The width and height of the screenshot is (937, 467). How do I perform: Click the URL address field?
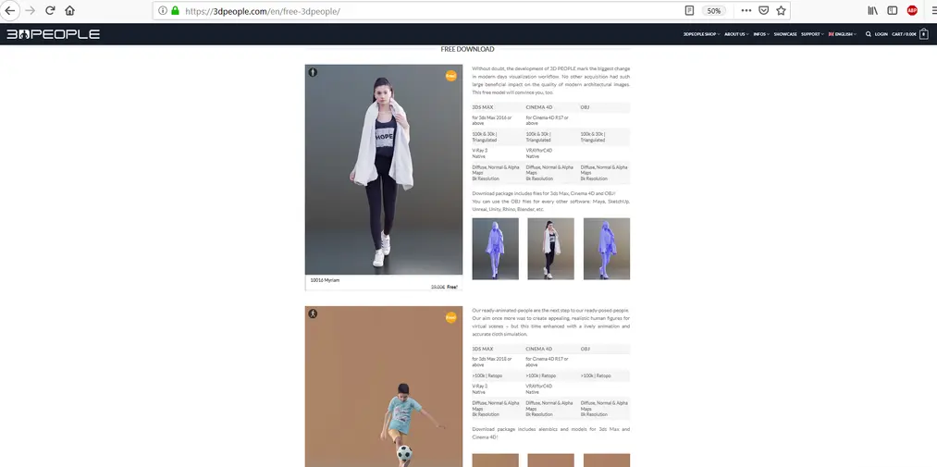[416, 10]
